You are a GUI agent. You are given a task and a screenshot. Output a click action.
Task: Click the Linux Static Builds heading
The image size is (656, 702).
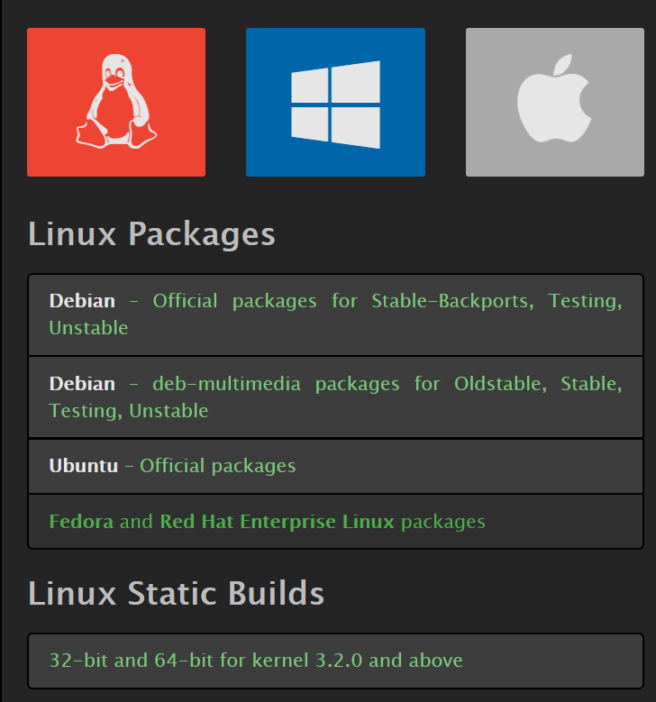tap(176, 593)
